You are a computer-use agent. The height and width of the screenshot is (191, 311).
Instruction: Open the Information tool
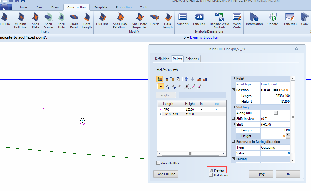254,20
